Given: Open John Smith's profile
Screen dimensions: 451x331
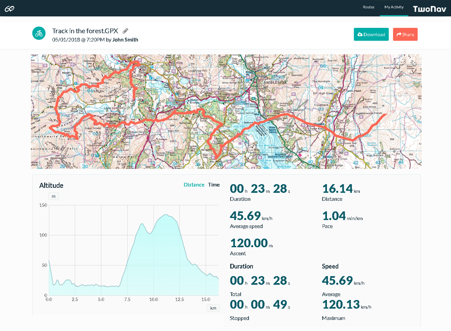Looking at the screenshot, I should pyautogui.click(x=125, y=40).
